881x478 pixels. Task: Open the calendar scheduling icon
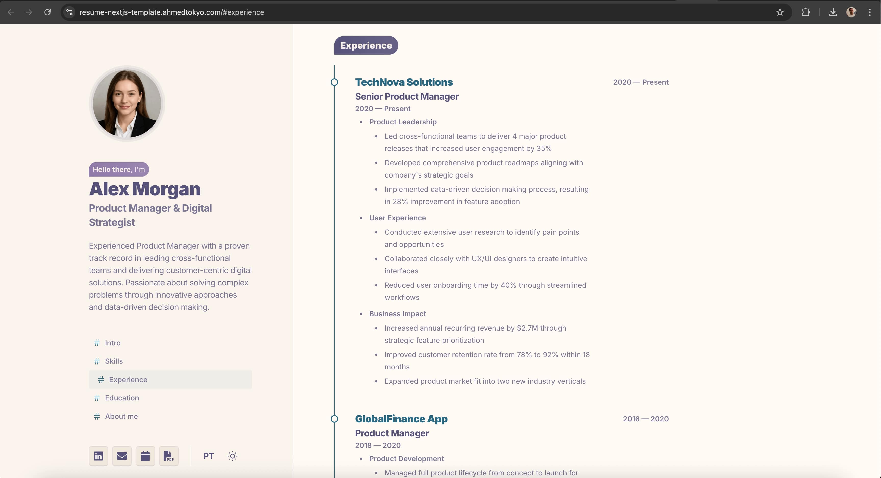145,456
